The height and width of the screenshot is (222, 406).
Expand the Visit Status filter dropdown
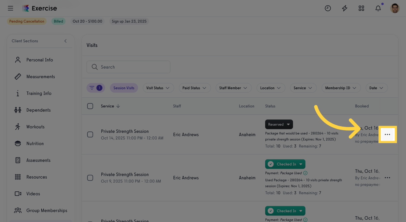point(158,88)
